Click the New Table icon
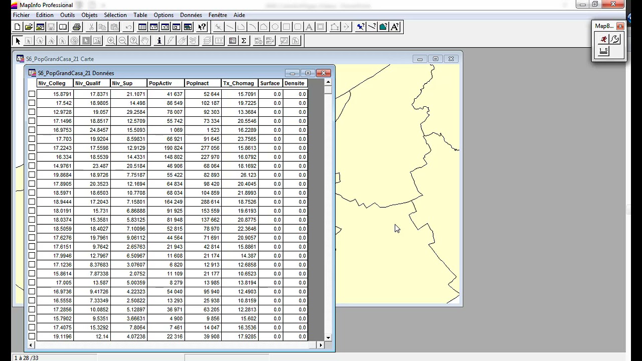Image resolution: width=642 pixels, height=361 pixels. point(18,27)
